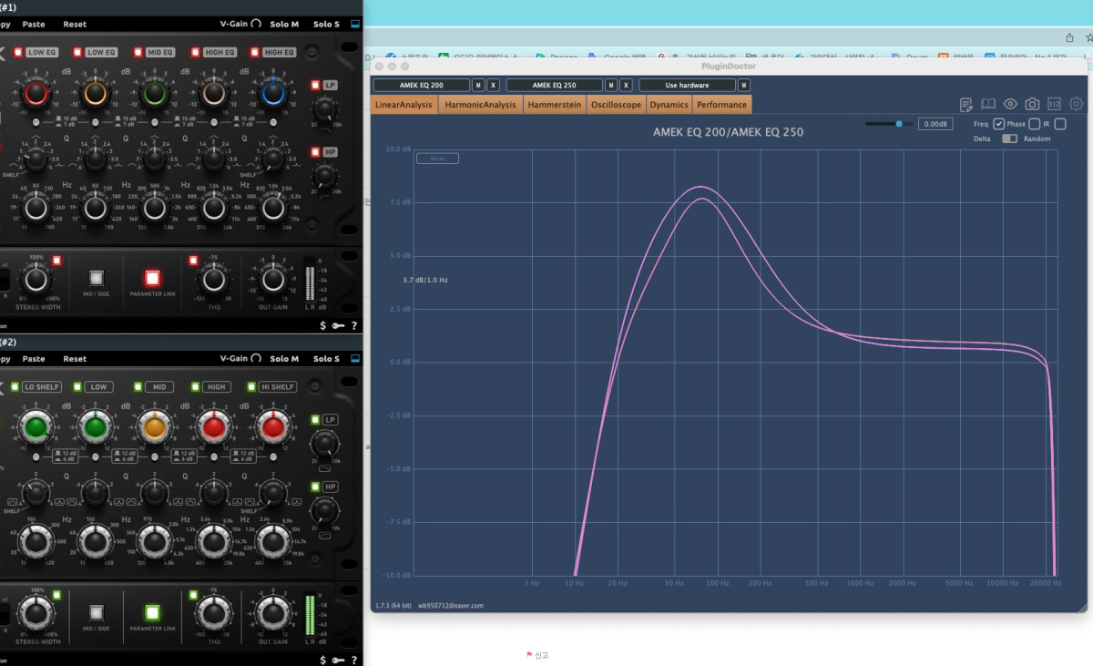
Task: Click the M button beside Use hardware
Action: [744, 85]
